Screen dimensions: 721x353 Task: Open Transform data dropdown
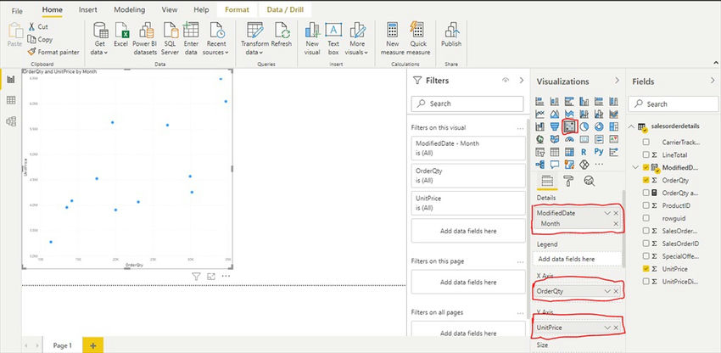[x=254, y=38]
